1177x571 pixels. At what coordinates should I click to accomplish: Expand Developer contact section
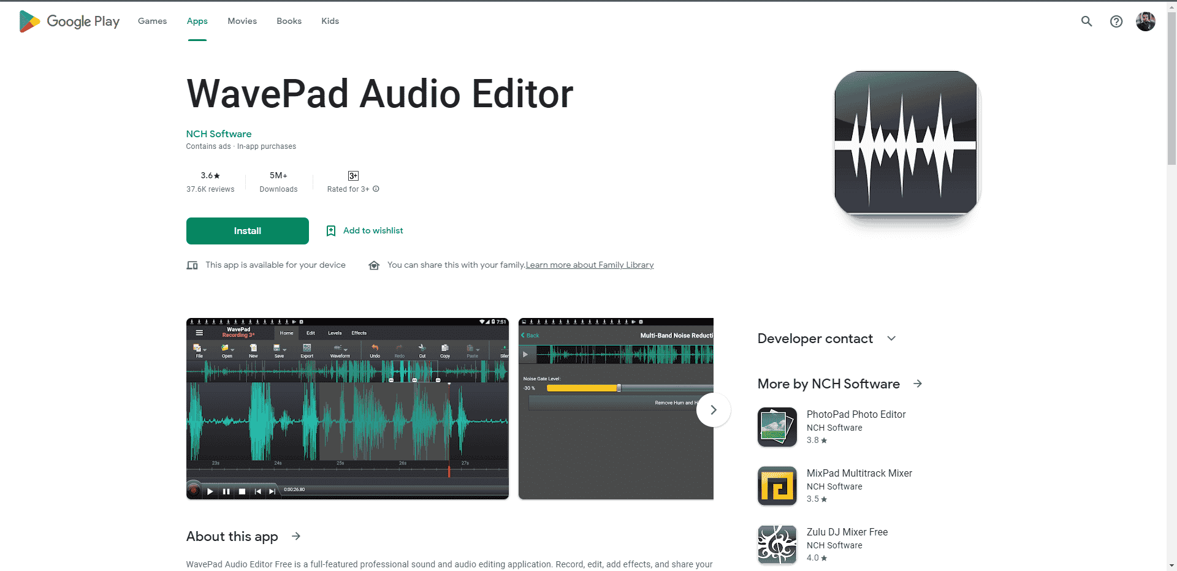(891, 338)
